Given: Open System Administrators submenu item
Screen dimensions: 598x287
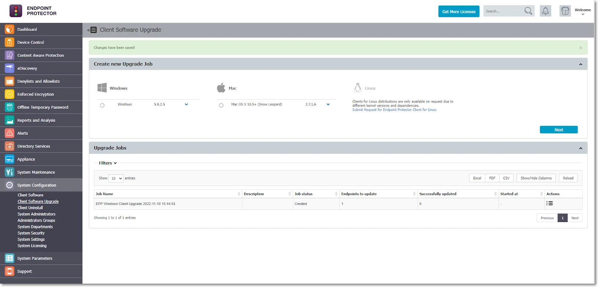Looking at the screenshot, I should [x=36, y=214].
